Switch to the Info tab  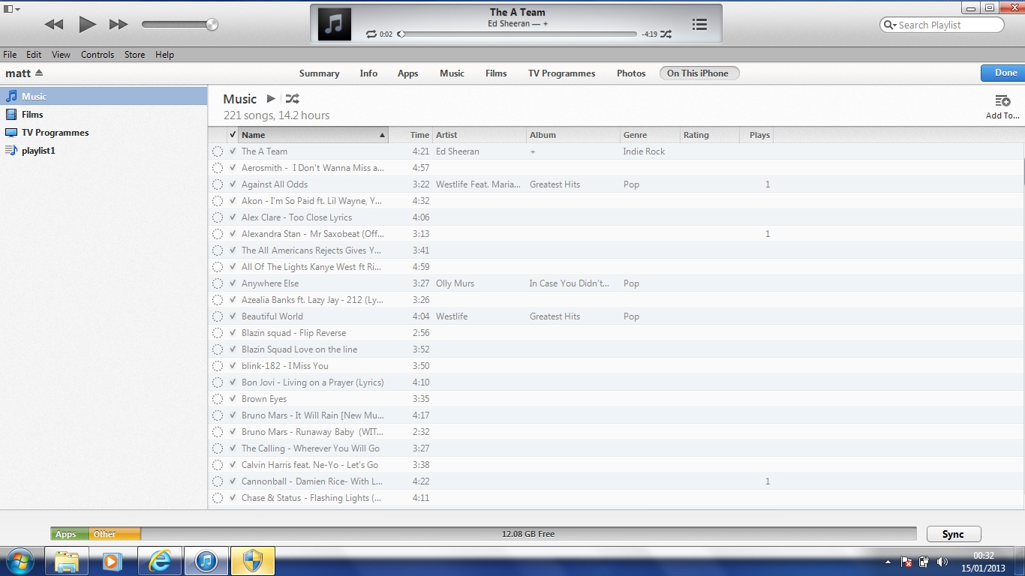pyautogui.click(x=368, y=73)
